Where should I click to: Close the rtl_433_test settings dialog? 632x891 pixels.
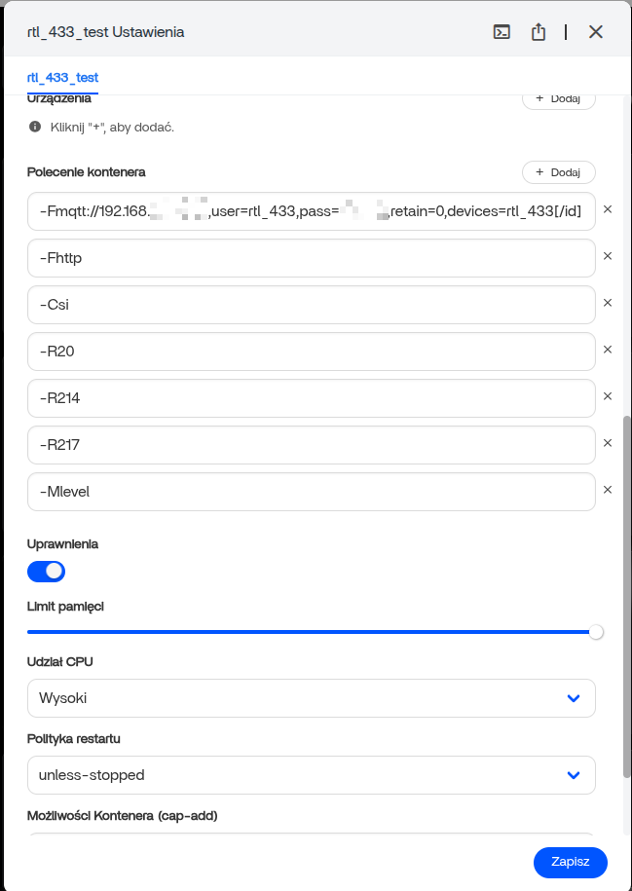point(596,32)
